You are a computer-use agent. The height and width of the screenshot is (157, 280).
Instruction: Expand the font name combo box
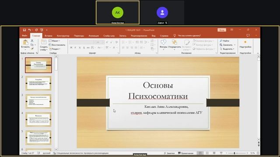[x=94, y=42]
